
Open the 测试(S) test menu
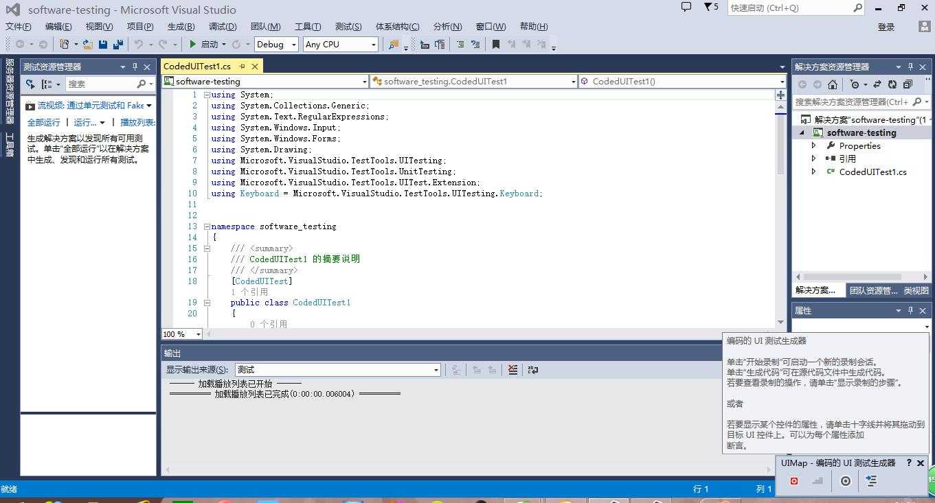click(x=348, y=27)
